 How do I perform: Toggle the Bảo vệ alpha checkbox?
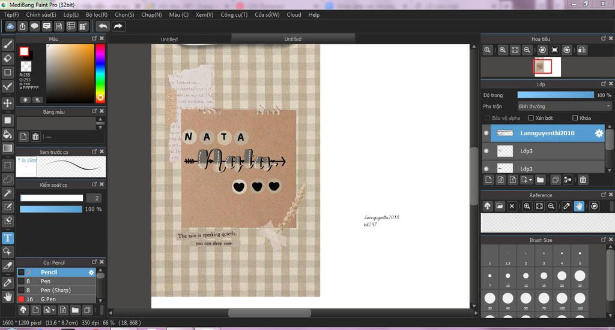(488, 118)
